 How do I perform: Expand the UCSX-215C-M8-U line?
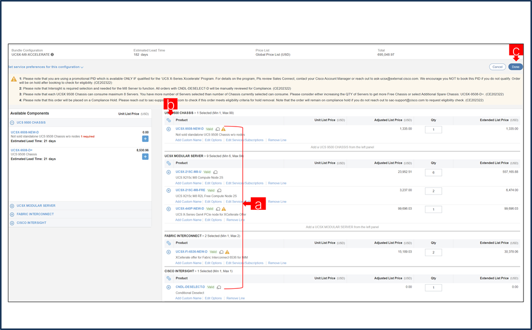(169, 172)
